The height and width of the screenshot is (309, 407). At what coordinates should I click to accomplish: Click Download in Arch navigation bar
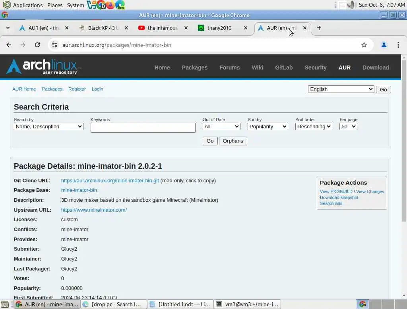coord(376,68)
